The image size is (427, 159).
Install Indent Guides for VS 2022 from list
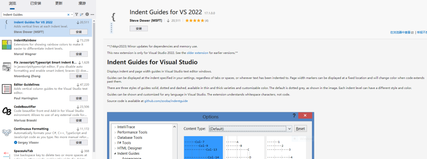pyautogui.click(x=79, y=32)
